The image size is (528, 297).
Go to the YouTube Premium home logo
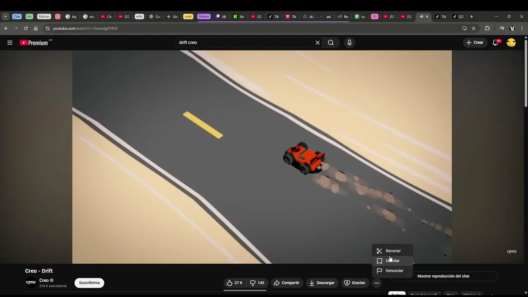pos(34,42)
